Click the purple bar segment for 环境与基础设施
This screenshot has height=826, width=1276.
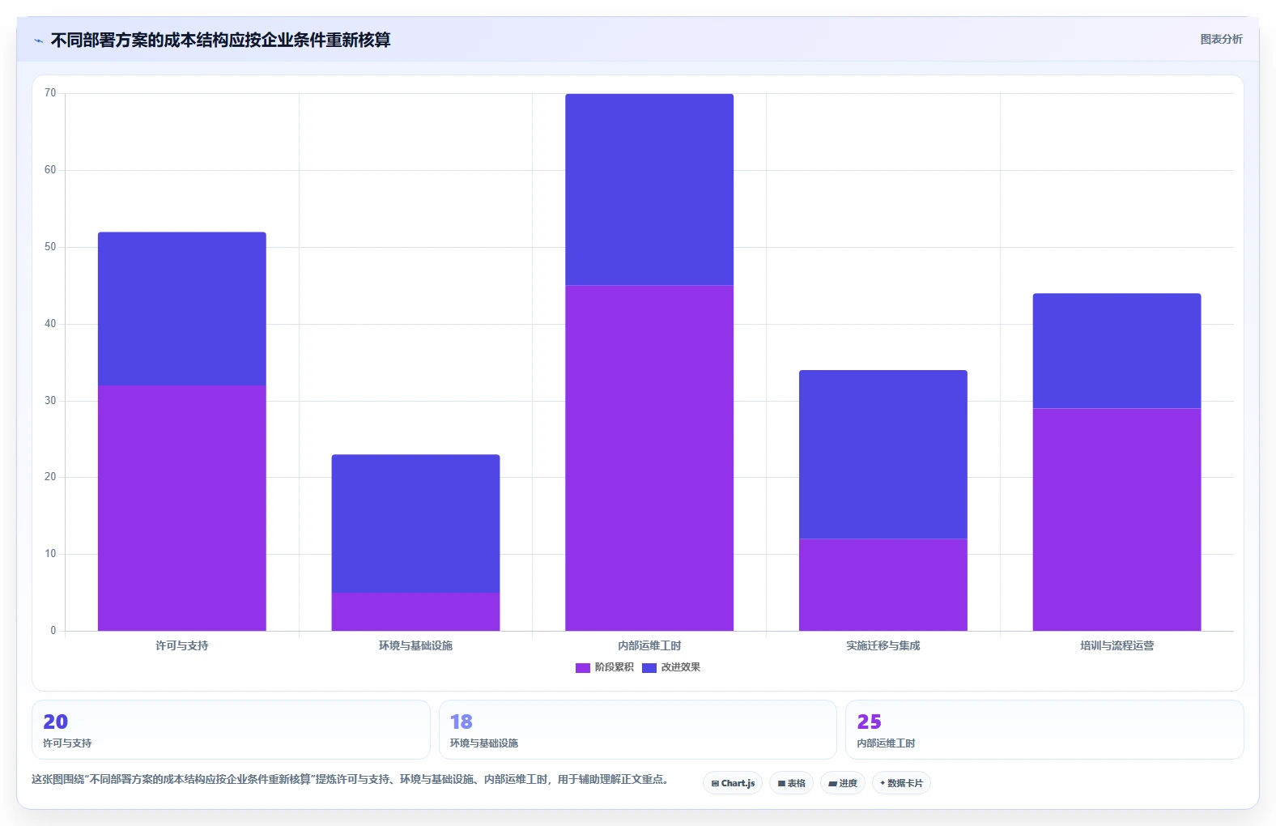click(415, 611)
